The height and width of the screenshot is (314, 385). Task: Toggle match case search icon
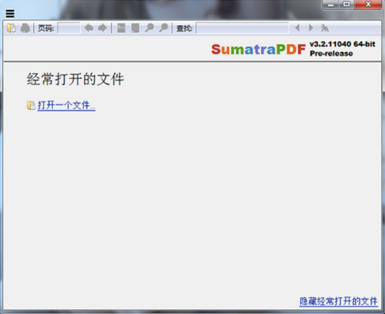[x=325, y=28]
